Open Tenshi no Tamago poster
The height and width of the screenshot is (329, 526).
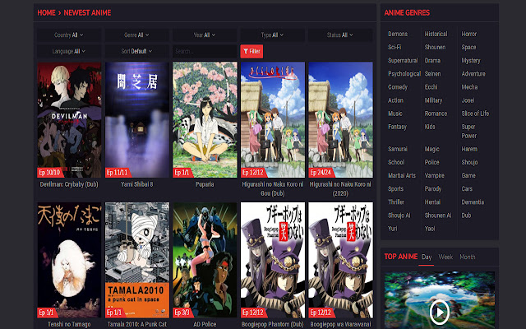click(69, 260)
